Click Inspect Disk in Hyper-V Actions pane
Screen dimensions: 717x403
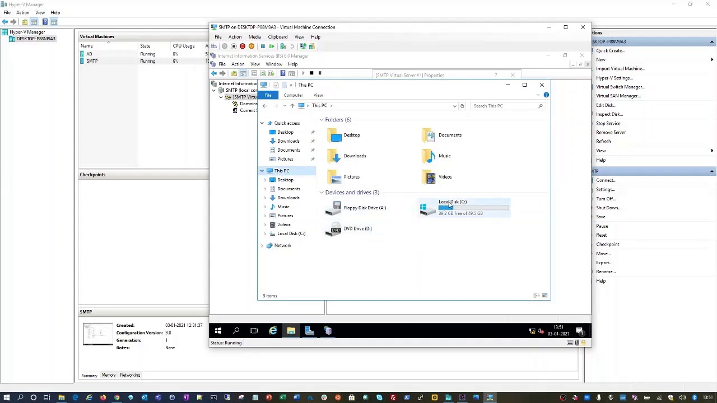[609, 114]
